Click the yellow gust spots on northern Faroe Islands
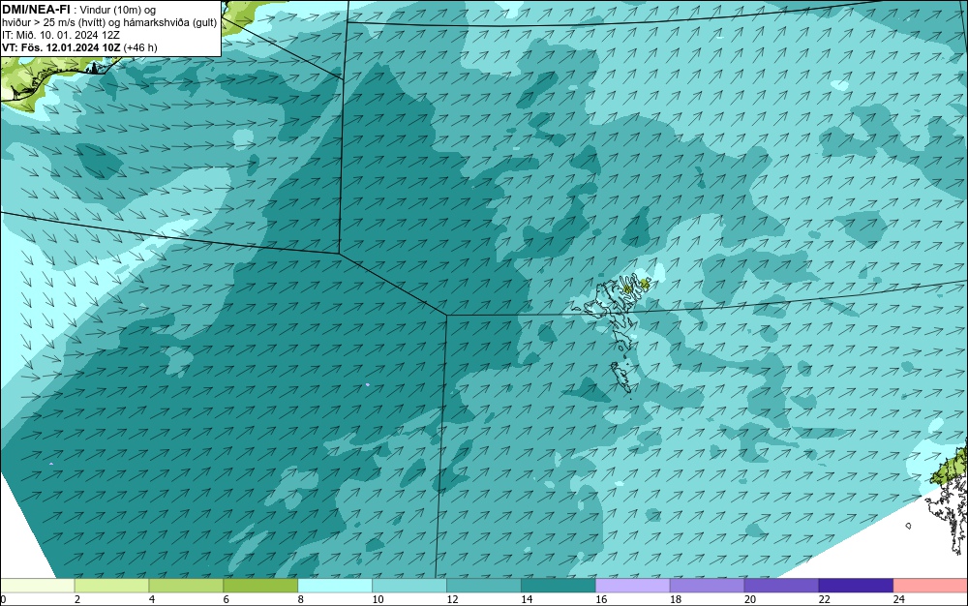 (x=636, y=286)
